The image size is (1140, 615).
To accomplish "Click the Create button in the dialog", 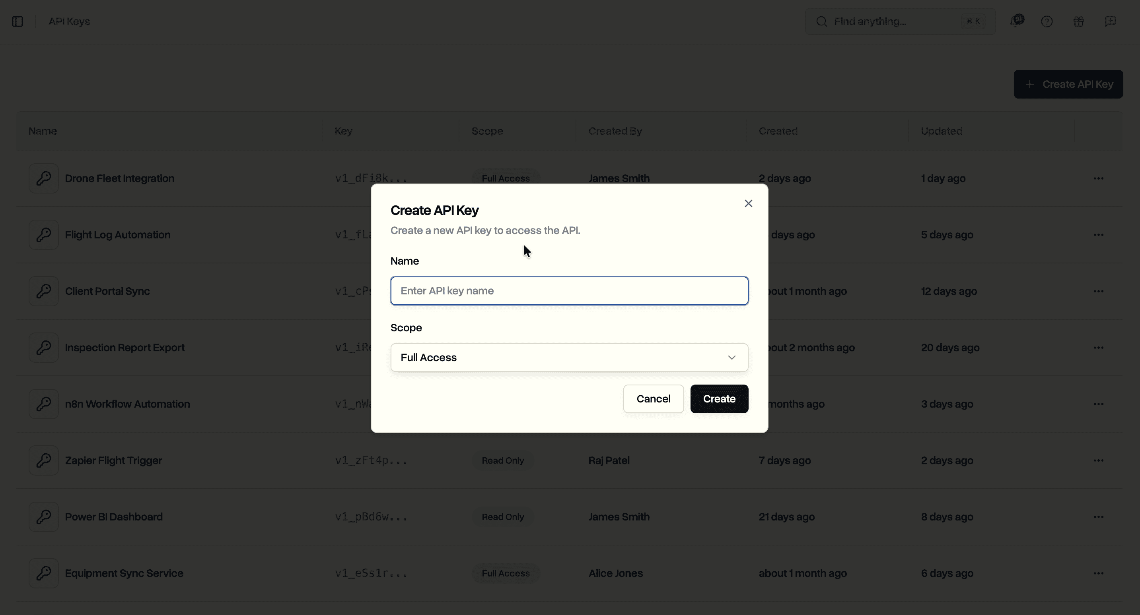I will [719, 398].
